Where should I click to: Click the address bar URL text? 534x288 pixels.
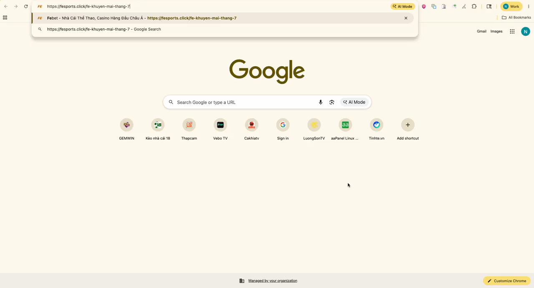click(88, 6)
